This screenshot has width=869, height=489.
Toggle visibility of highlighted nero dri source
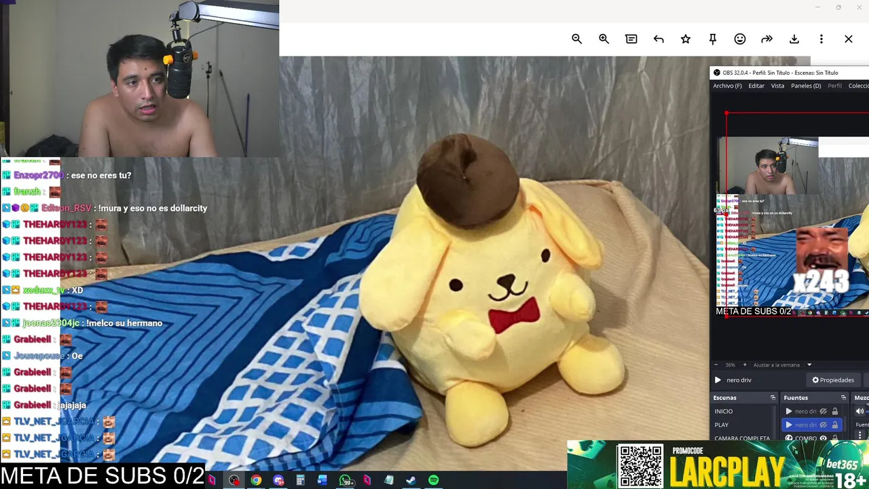tap(824, 425)
